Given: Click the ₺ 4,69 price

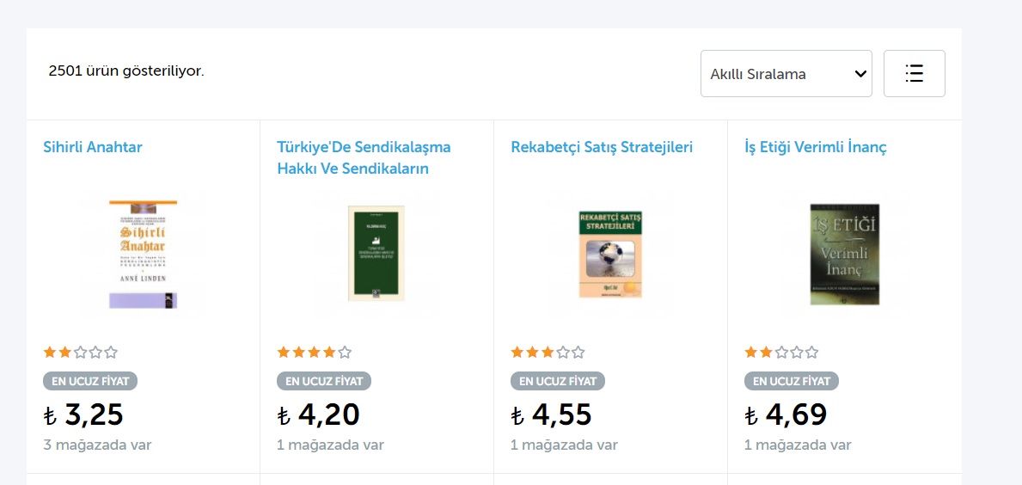Looking at the screenshot, I should pyautogui.click(x=786, y=415).
